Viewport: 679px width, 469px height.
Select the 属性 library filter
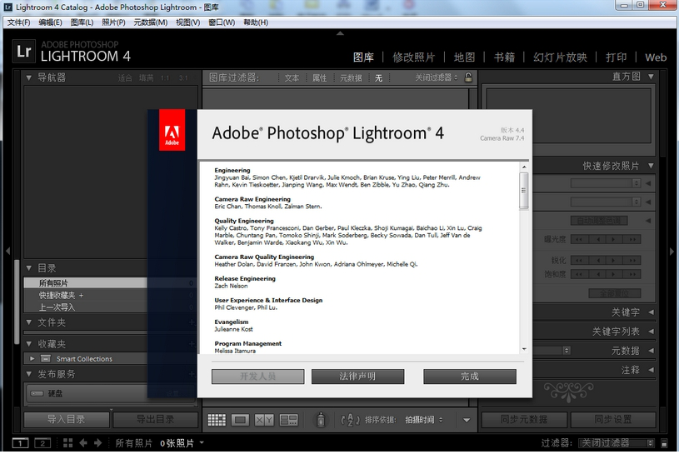tap(320, 78)
